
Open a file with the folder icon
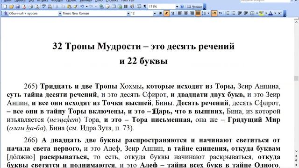[11, 7]
